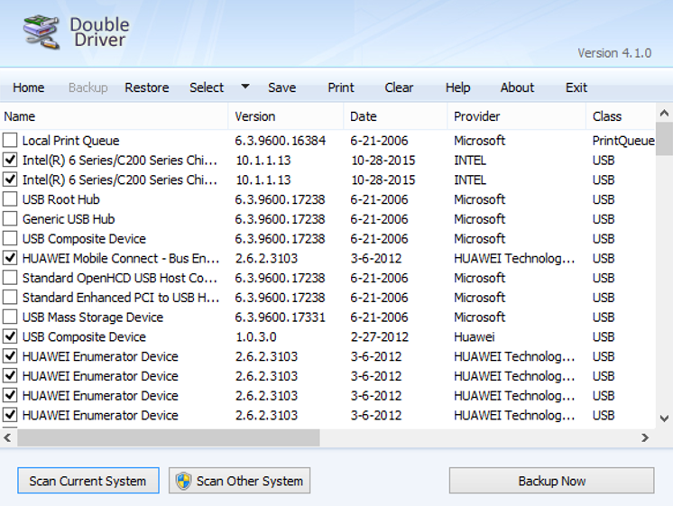Select the USB Mass Storage Device row name
This screenshot has height=506, width=673.
coord(93,317)
